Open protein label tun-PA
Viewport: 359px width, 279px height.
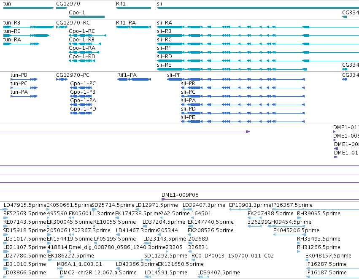coord(19,92)
